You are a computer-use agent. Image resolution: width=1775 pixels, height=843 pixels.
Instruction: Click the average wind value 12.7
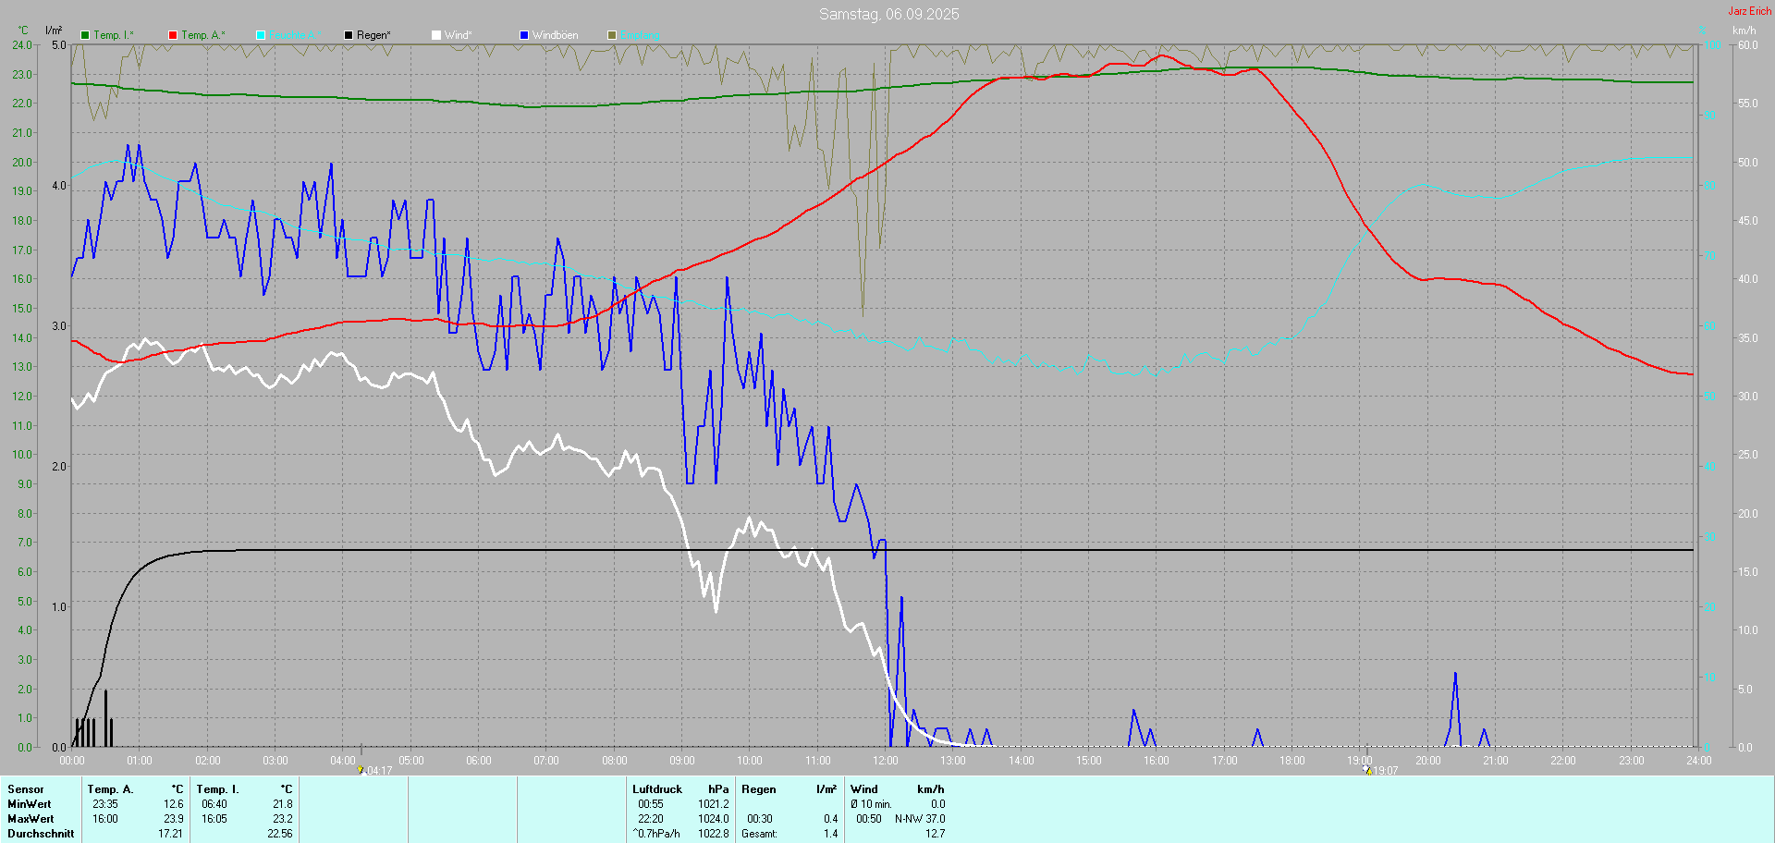935,834
